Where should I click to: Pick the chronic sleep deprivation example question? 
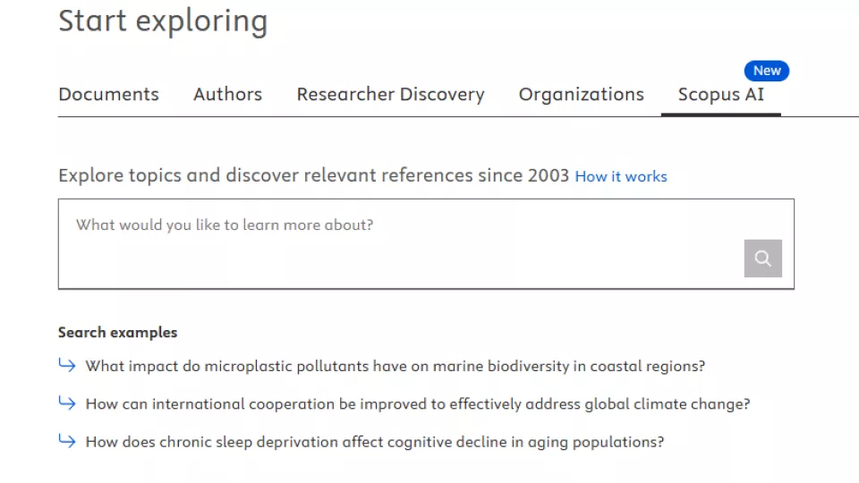tap(374, 442)
